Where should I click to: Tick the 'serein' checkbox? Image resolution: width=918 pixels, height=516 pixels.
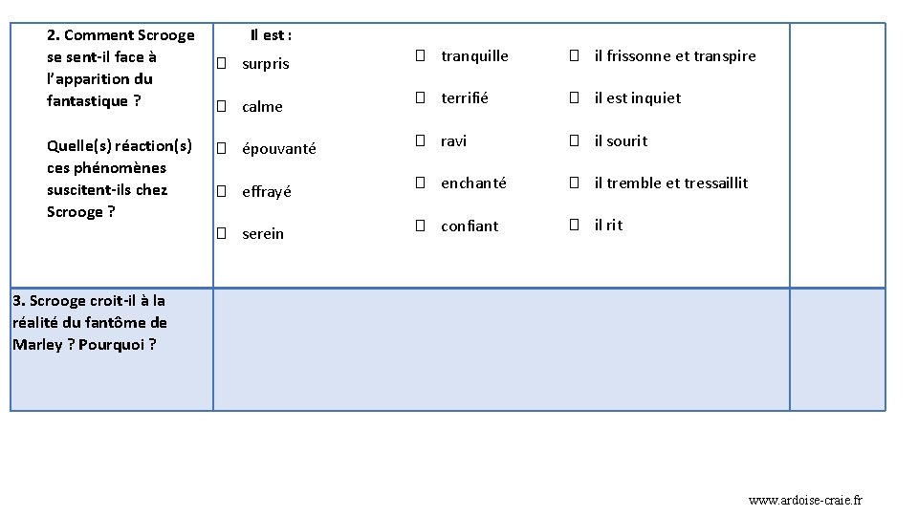[221, 233]
